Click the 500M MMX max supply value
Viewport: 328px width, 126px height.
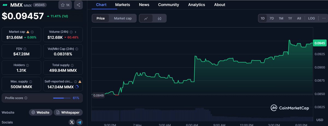21,87
